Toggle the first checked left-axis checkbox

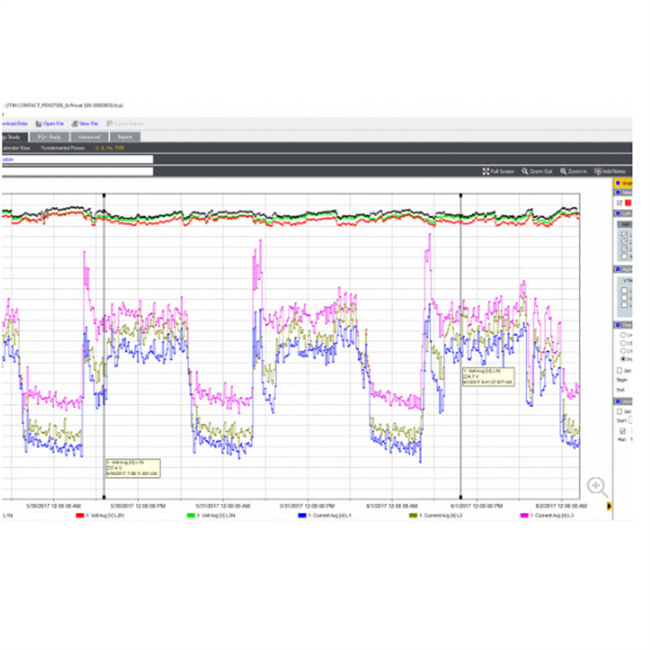(624, 235)
